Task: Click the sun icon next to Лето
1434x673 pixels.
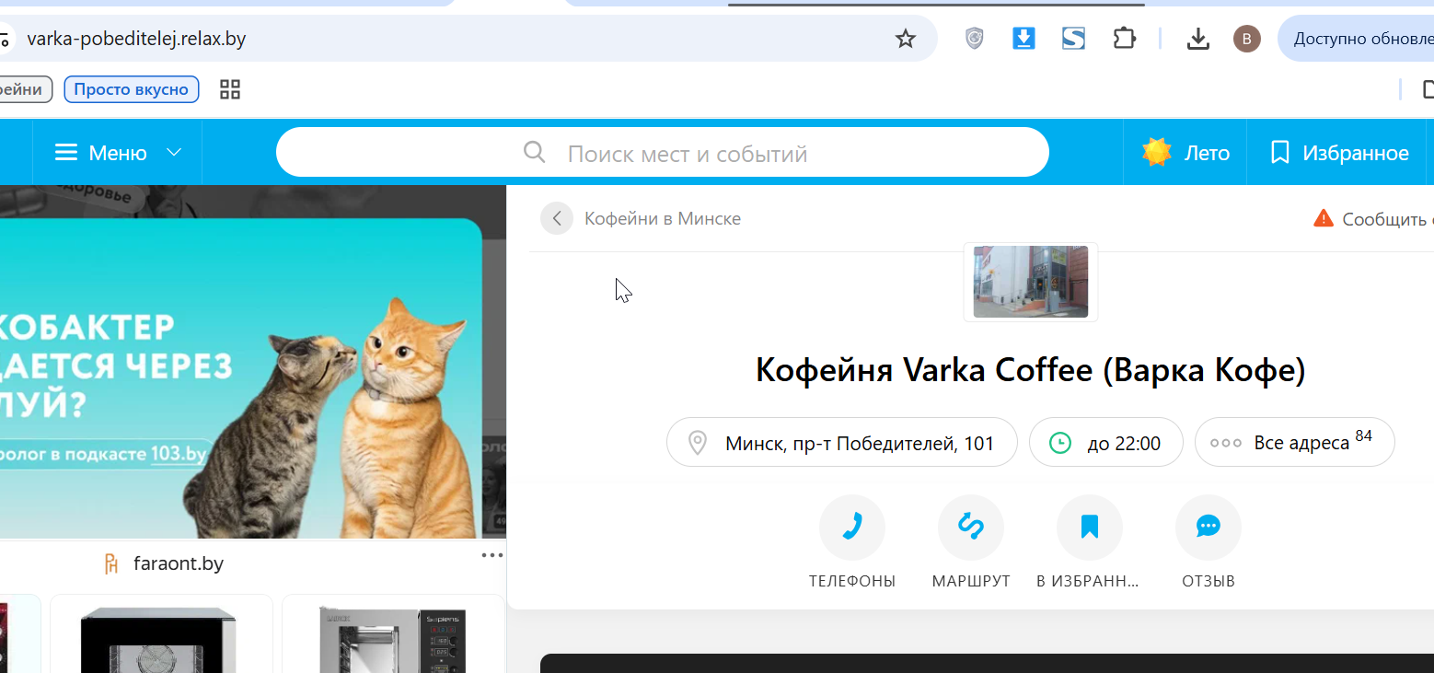Action: [1157, 152]
